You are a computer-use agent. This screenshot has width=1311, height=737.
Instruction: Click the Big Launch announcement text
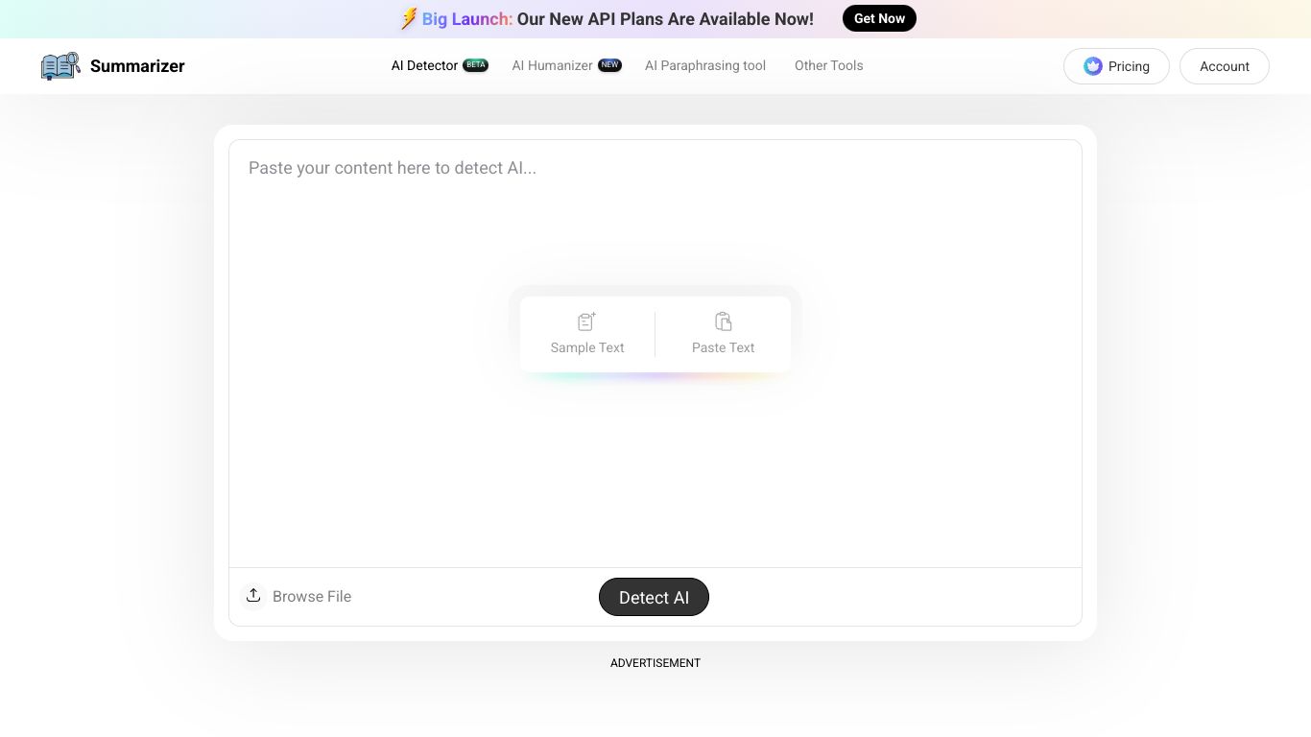pos(617,19)
